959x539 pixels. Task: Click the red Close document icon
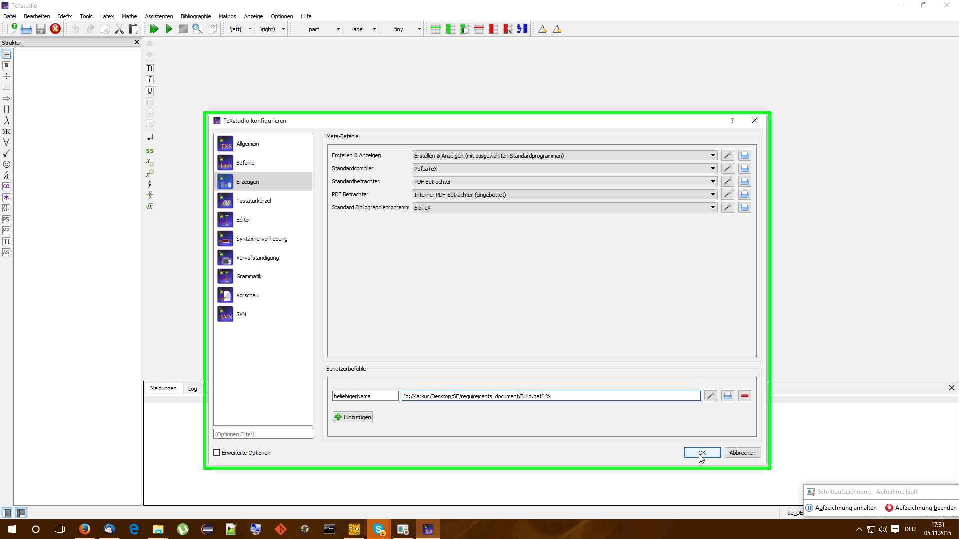click(x=55, y=29)
